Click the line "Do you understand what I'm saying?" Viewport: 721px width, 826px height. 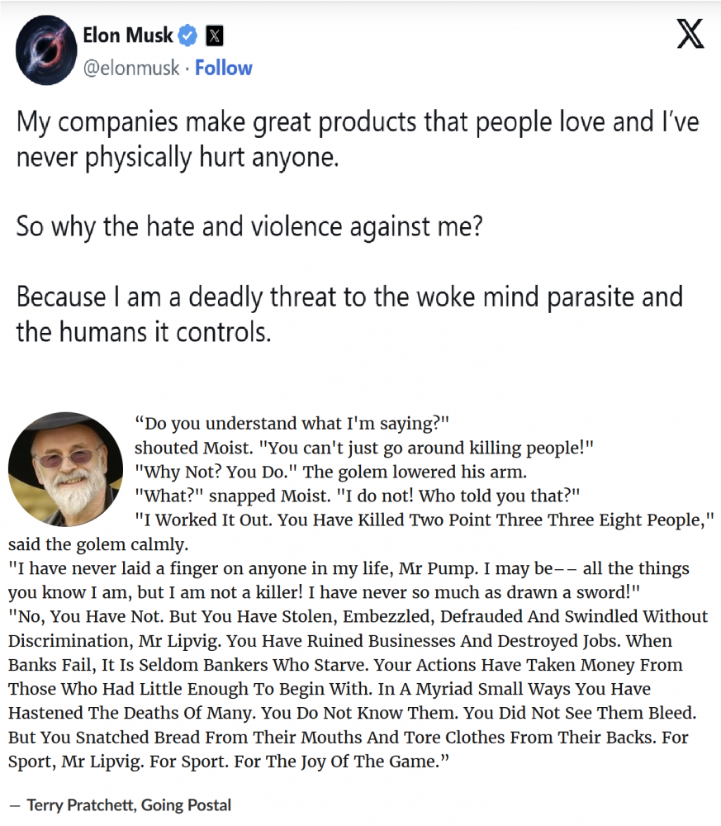pos(291,425)
